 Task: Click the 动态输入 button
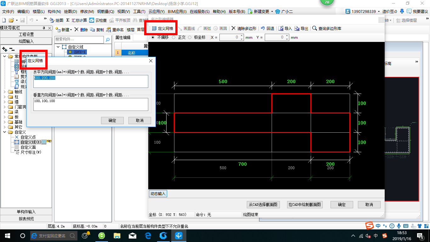point(158,194)
